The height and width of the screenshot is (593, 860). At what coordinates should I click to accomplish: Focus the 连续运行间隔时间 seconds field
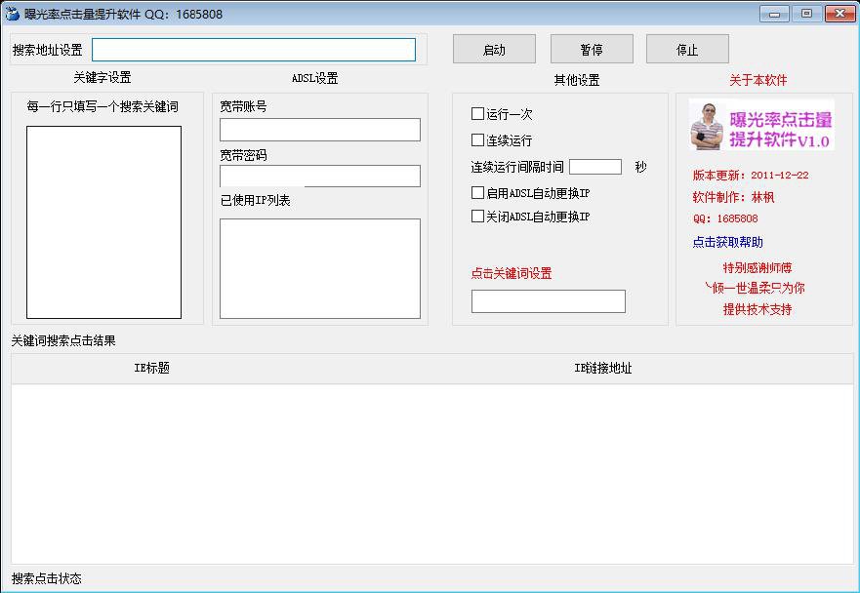click(x=595, y=167)
